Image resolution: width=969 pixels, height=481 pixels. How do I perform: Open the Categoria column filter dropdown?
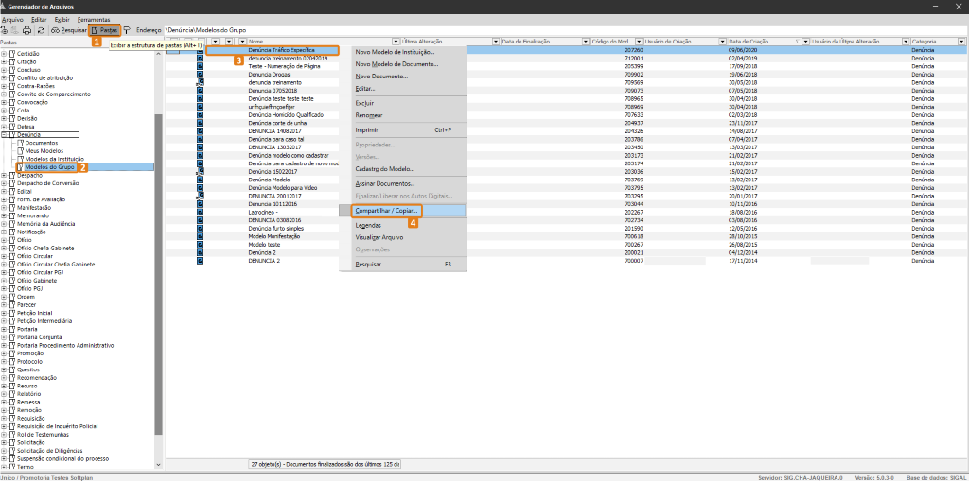click(961, 42)
